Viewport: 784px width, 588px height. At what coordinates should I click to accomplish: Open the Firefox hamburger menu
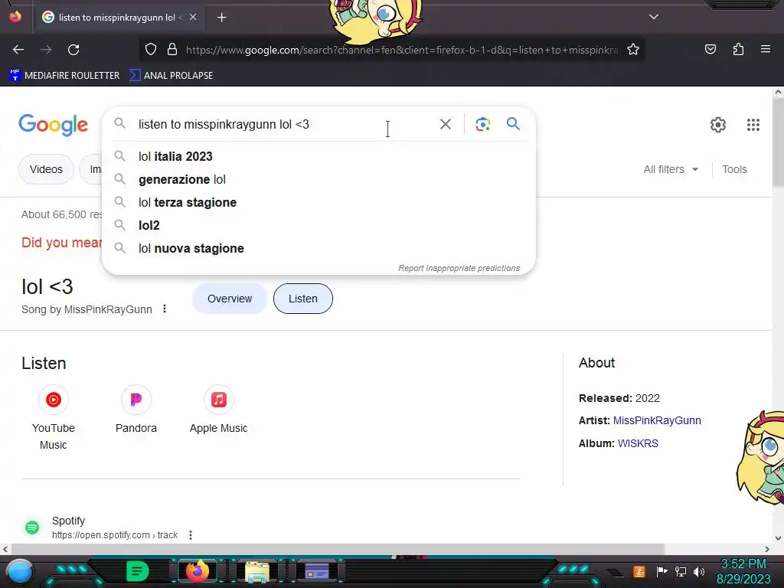(765, 49)
